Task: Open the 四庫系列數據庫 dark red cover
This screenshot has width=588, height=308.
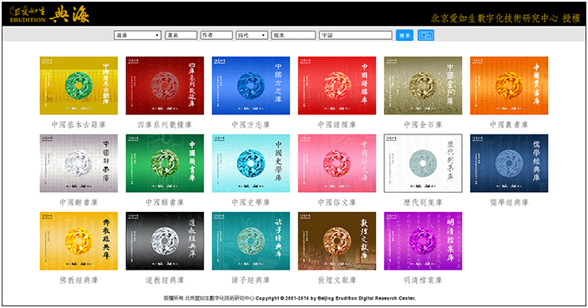Action: pos(165,86)
